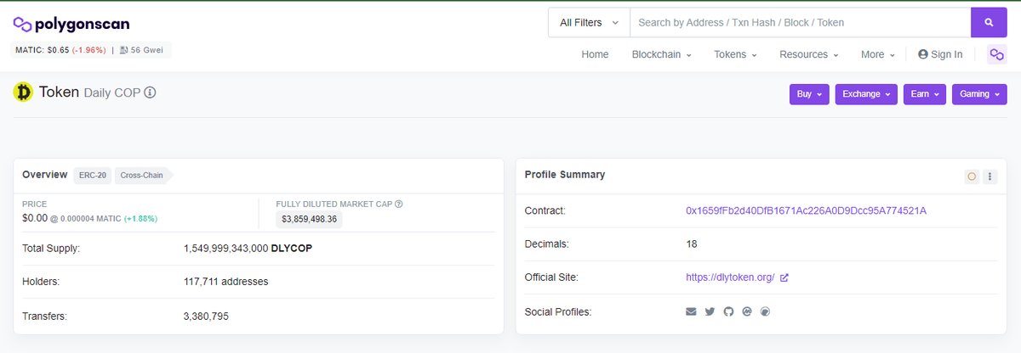Click the Polygon network icon beside Sign In

click(x=996, y=54)
